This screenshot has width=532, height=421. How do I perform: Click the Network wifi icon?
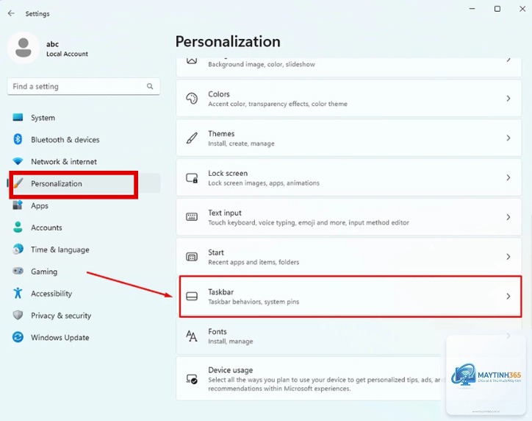click(x=18, y=161)
